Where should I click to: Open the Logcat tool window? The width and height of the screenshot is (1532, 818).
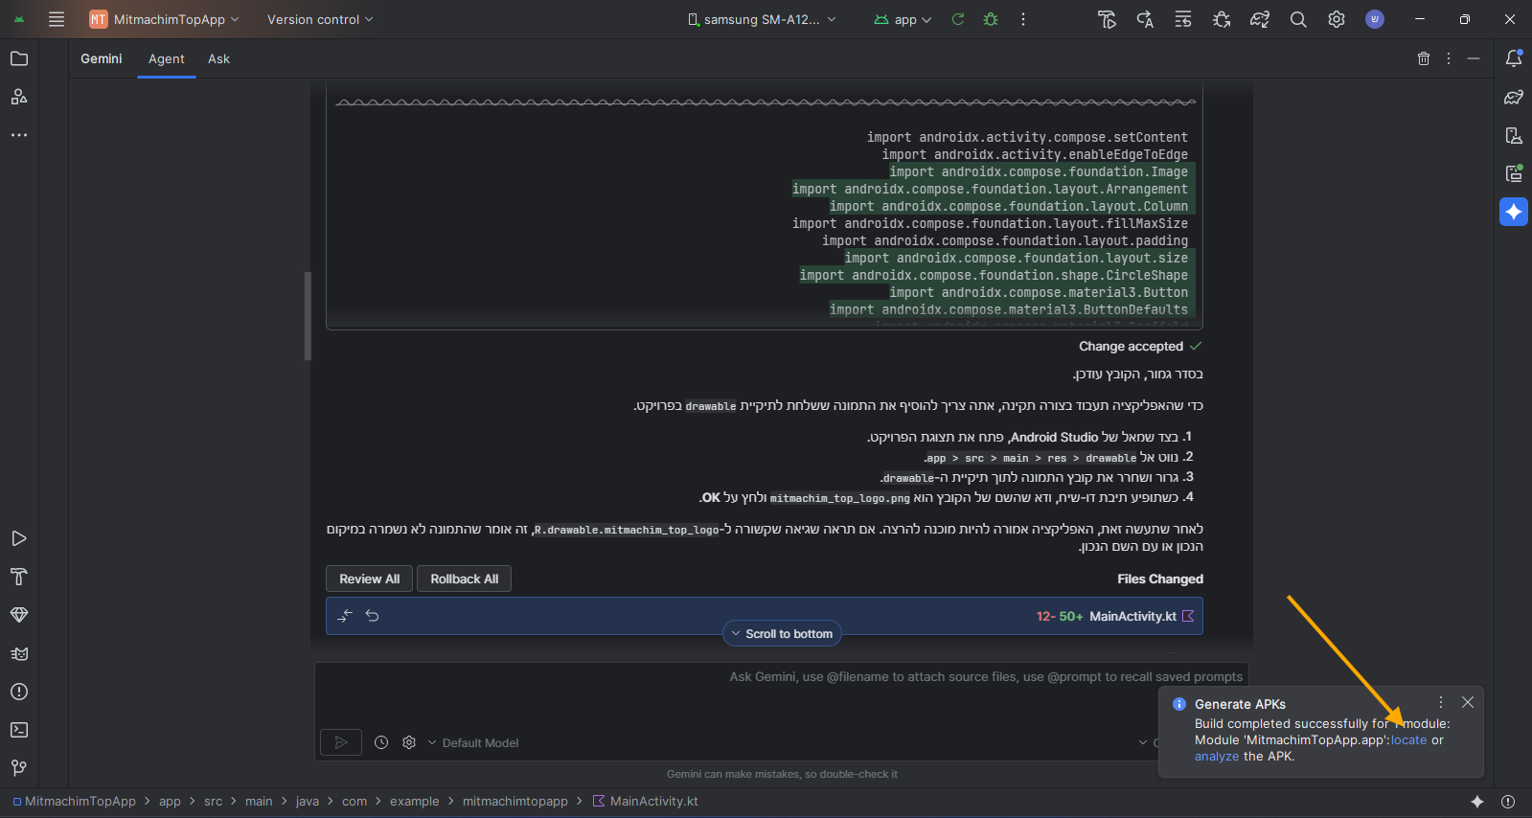point(19,653)
